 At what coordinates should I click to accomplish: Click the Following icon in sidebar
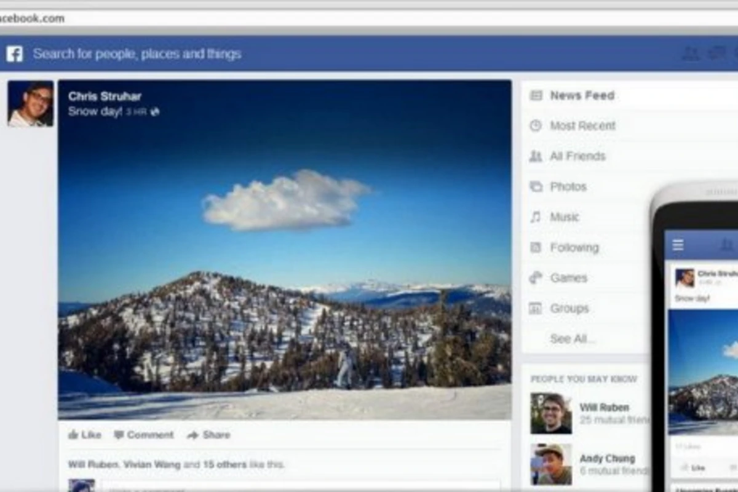point(536,248)
